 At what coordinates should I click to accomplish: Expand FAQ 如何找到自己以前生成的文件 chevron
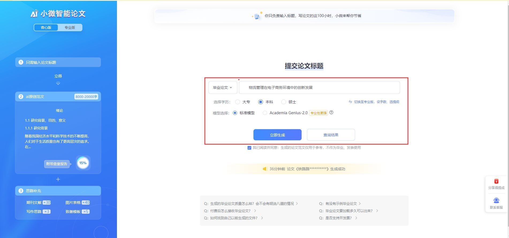click(262, 218)
